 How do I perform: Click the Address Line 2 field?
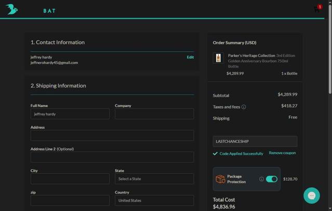112,157
